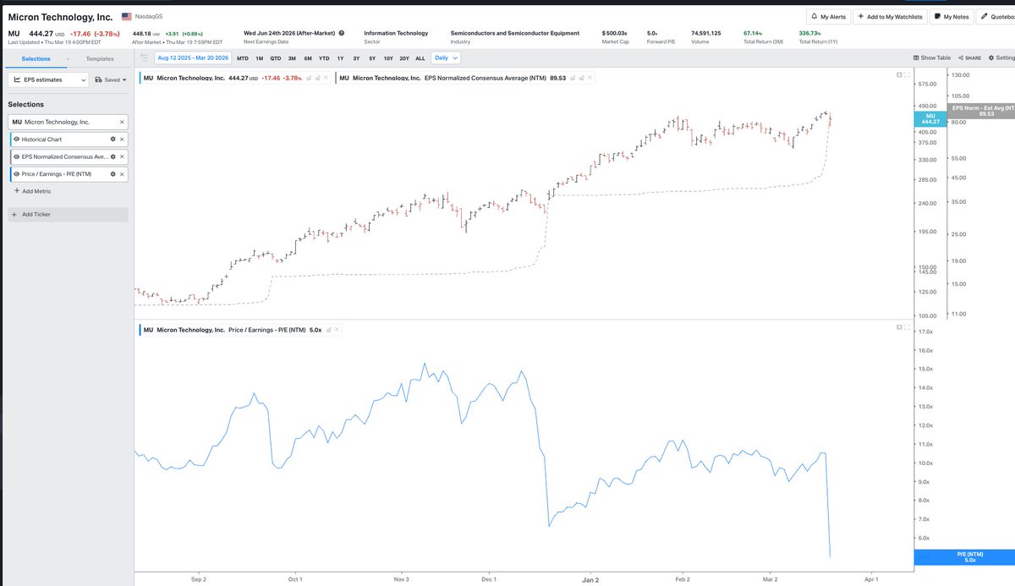
Task: Click Add Ticker button
Action: (68, 215)
